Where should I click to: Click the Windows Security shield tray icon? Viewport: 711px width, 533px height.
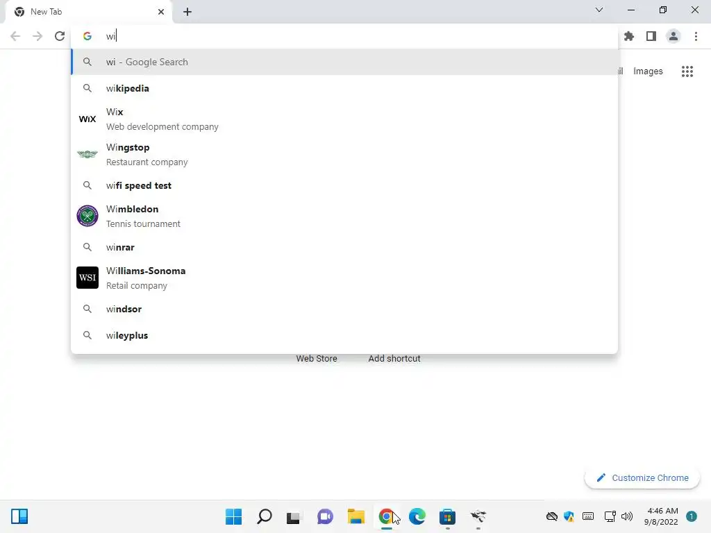pyautogui.click(x=569, y=516)
